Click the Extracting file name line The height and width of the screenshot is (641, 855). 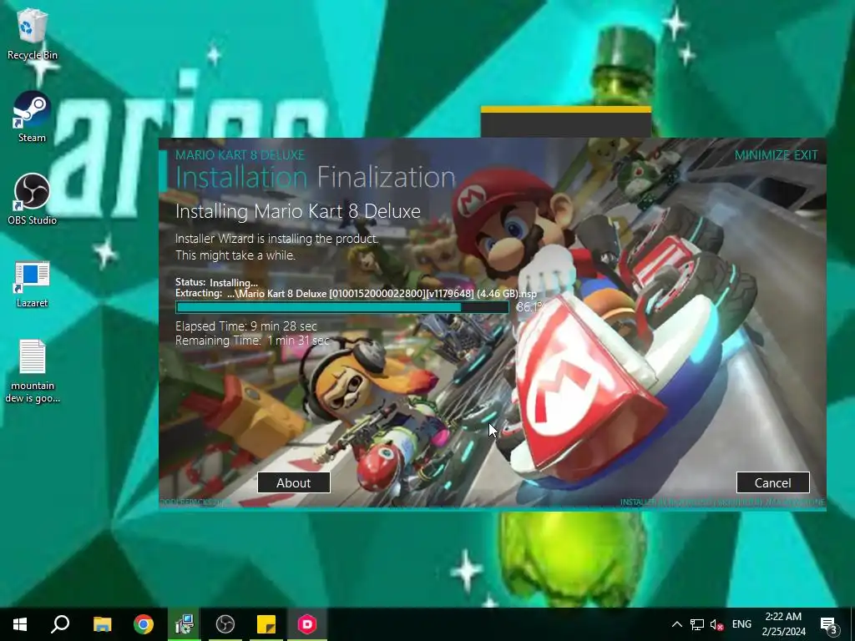pyautogui.click(x=356, y=294)
